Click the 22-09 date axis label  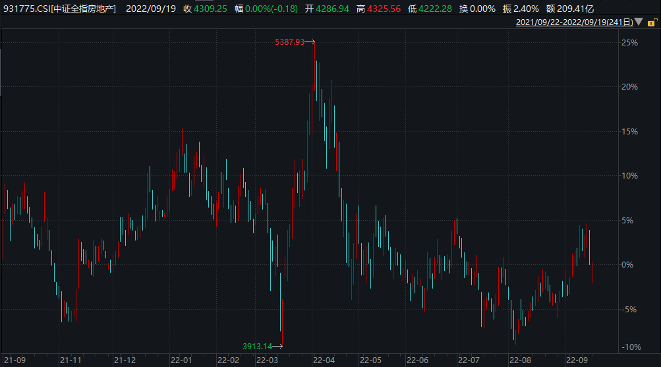(x=577, y=360)
